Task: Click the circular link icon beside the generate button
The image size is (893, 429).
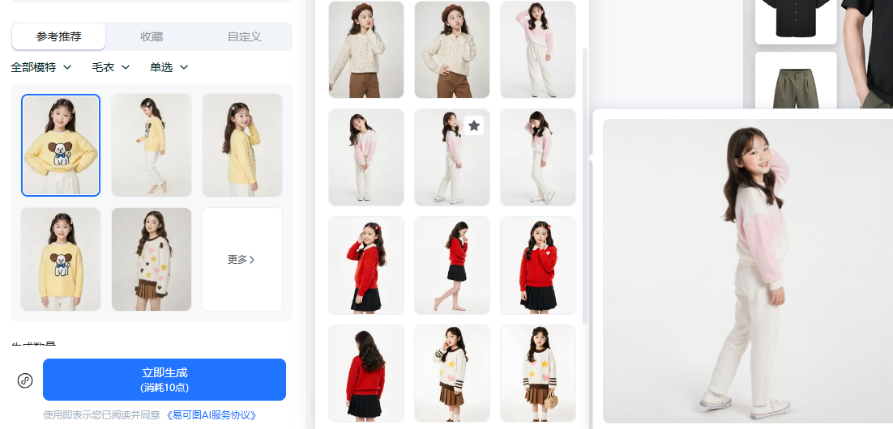Action: pyautogui.click(x=25, y=380)
